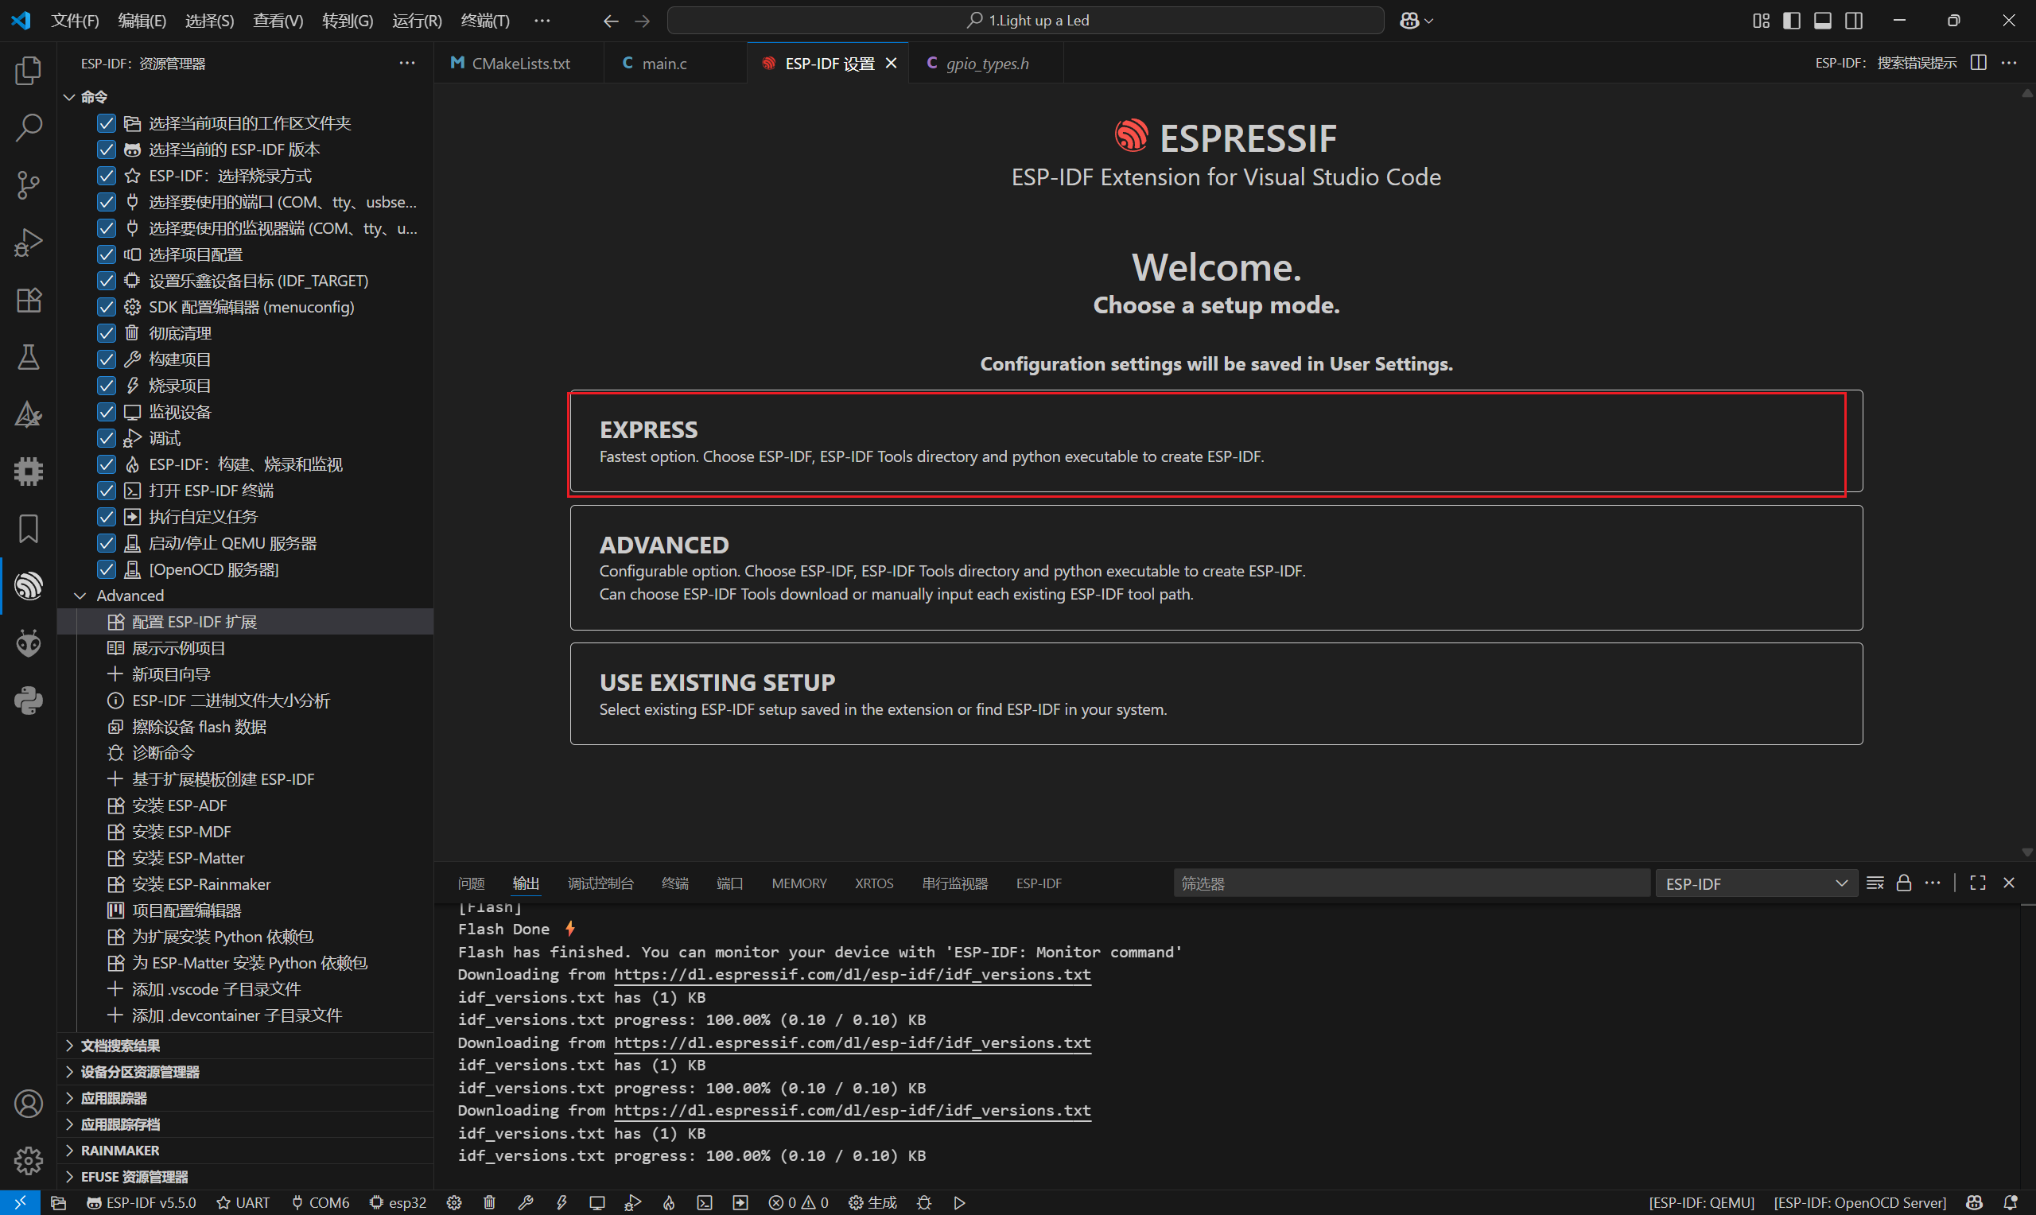Switch to the 串行监视器 panel tab
The width and height of the screenshot is (2036, 1215).
[x=955, y=883]
